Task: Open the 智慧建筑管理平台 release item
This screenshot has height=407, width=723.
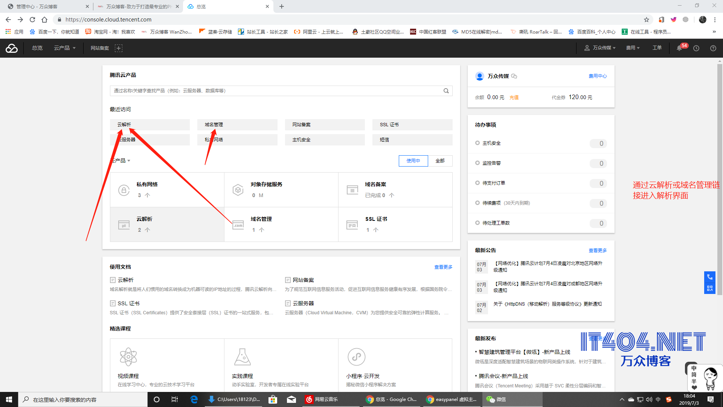Action: [524, 352]
